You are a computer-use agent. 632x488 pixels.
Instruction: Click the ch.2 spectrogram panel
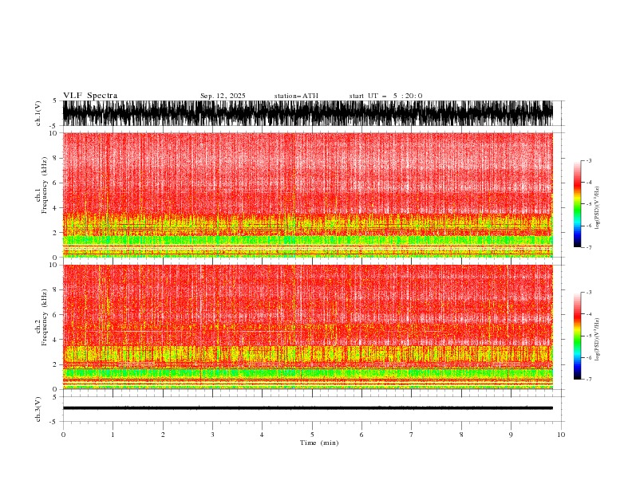[307, 327]
